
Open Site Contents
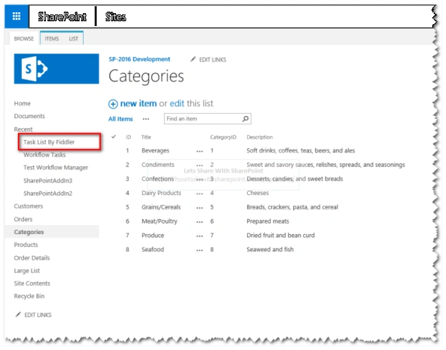pyautogui.click(x=32, y=283)
